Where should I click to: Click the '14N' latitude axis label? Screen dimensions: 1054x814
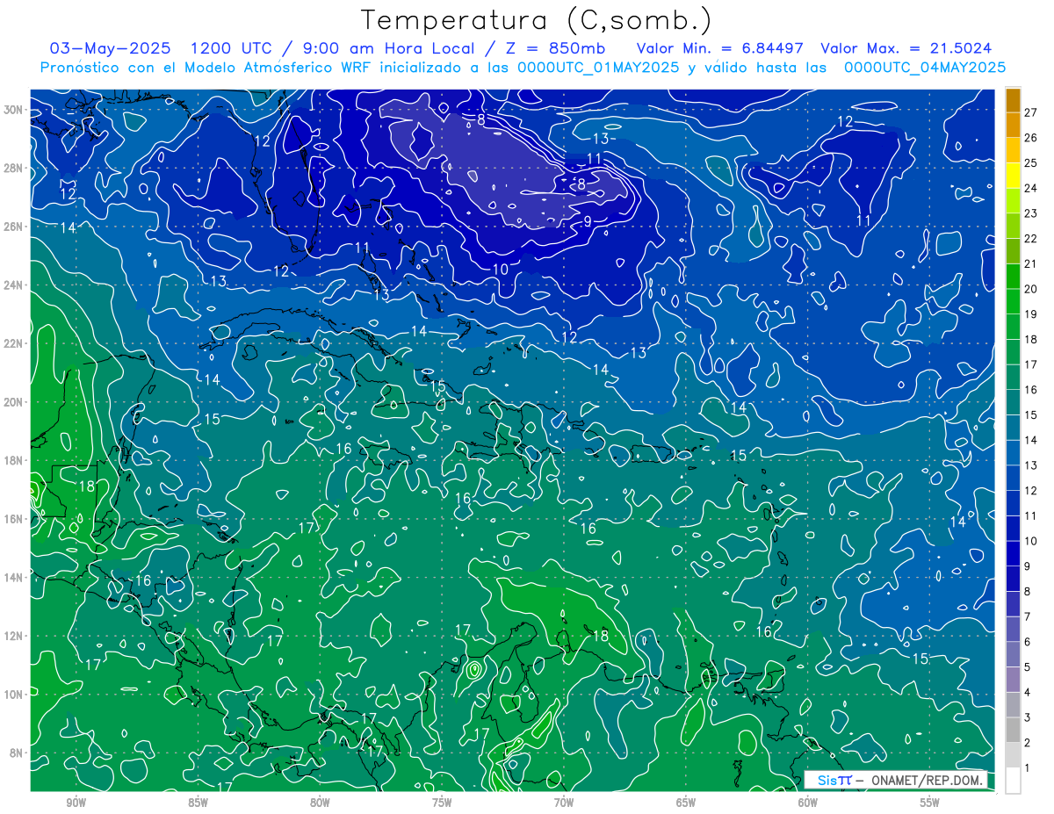[13, 578]
